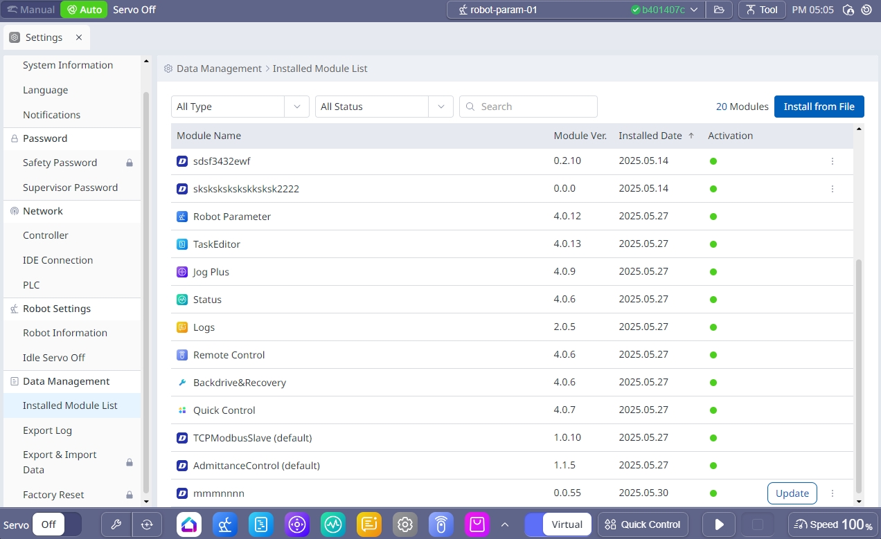Screen dimensions: 881x539
Task: Click the module Search field
Action: [x=528, y=107]
